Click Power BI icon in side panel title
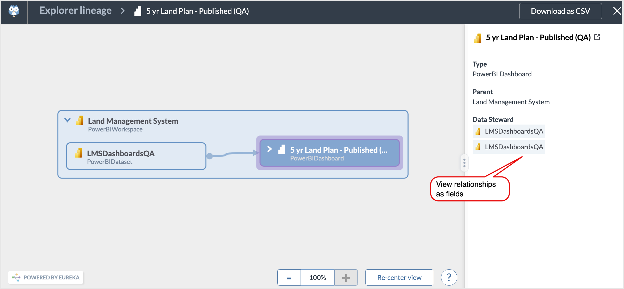The height and width of the screenshot is (289, 624). click(478, 38)
